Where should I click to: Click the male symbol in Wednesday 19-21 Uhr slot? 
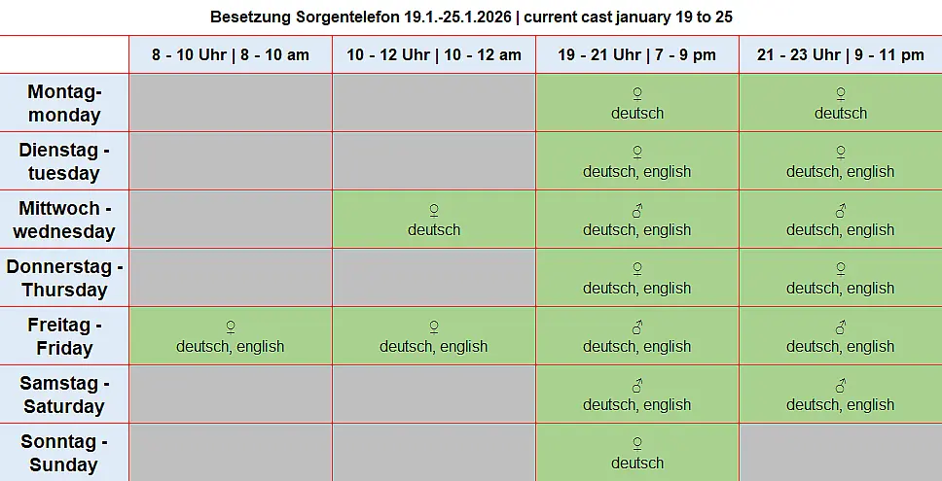coord(637,211)
